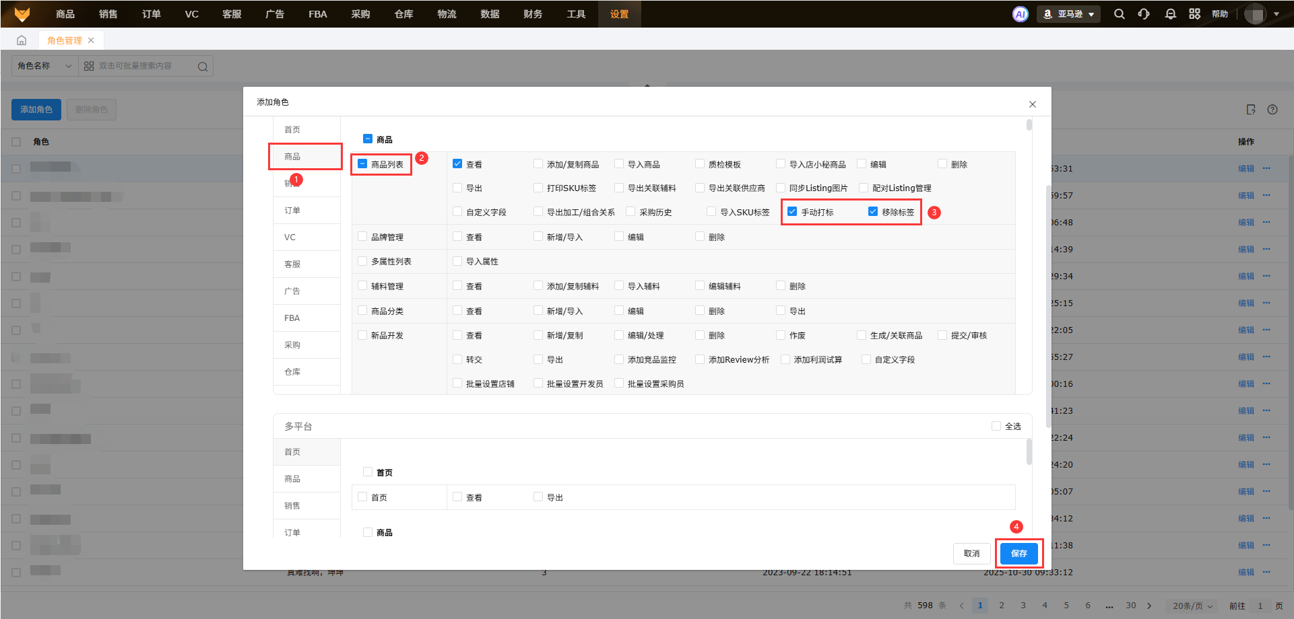Open the search magnifier in top bar

[x=1119, y=14]
